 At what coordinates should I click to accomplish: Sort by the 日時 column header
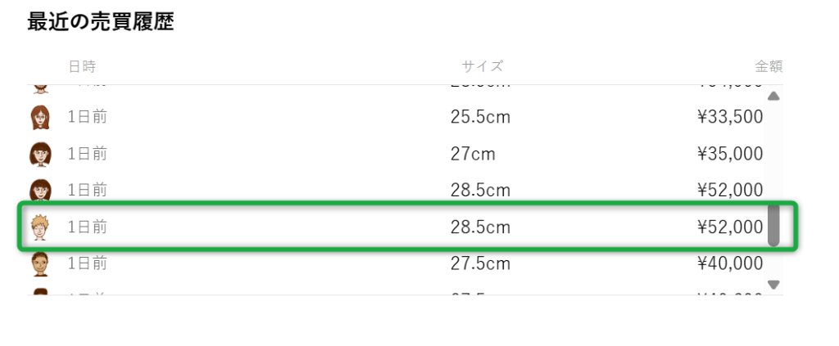[82, 66]
